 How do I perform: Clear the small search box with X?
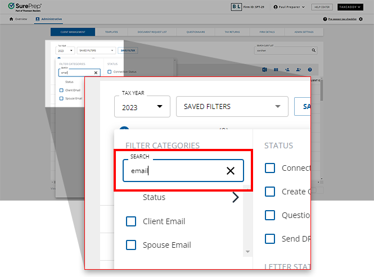[x=96, y=72]
